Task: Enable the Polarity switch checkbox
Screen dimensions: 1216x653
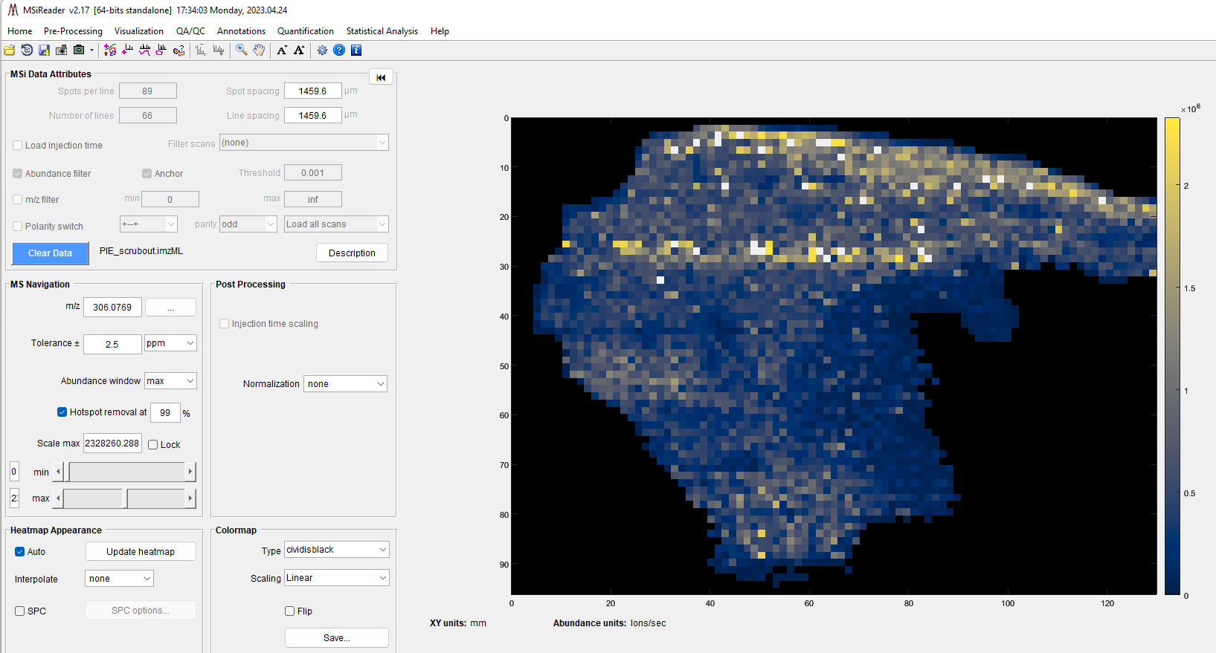Action: pyautogui.click(x=18, y=227)
